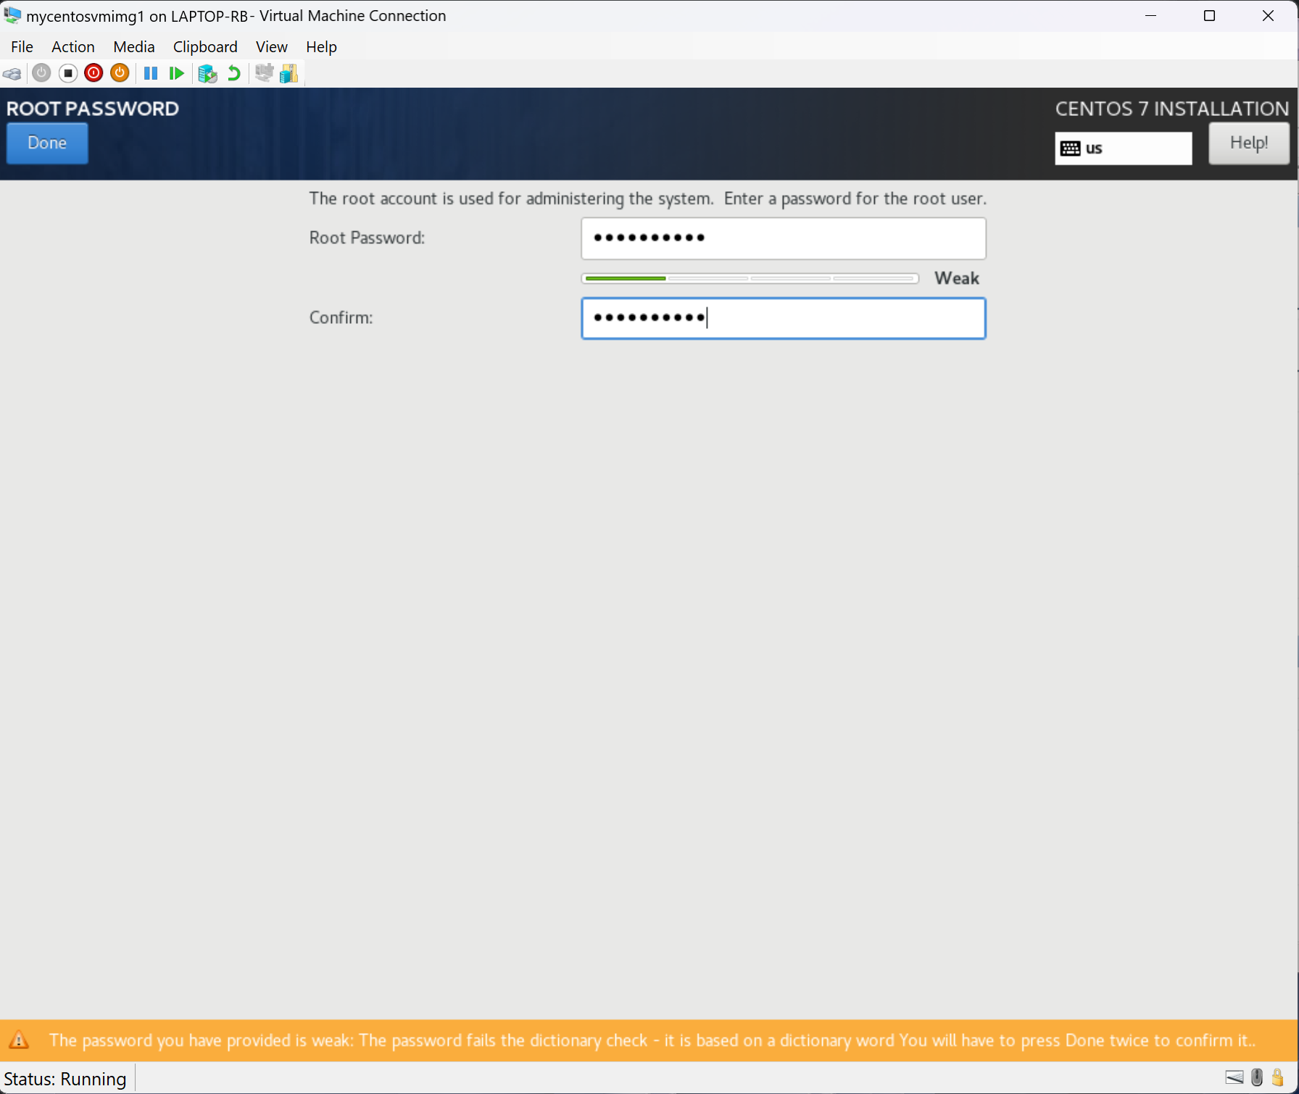
Task: Select the us keyboard layout indicator
Action: [x=1123, y=149]
